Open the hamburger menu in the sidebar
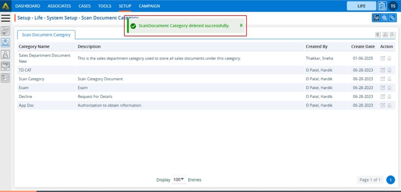The image size is (401, 192). point(5,18)
